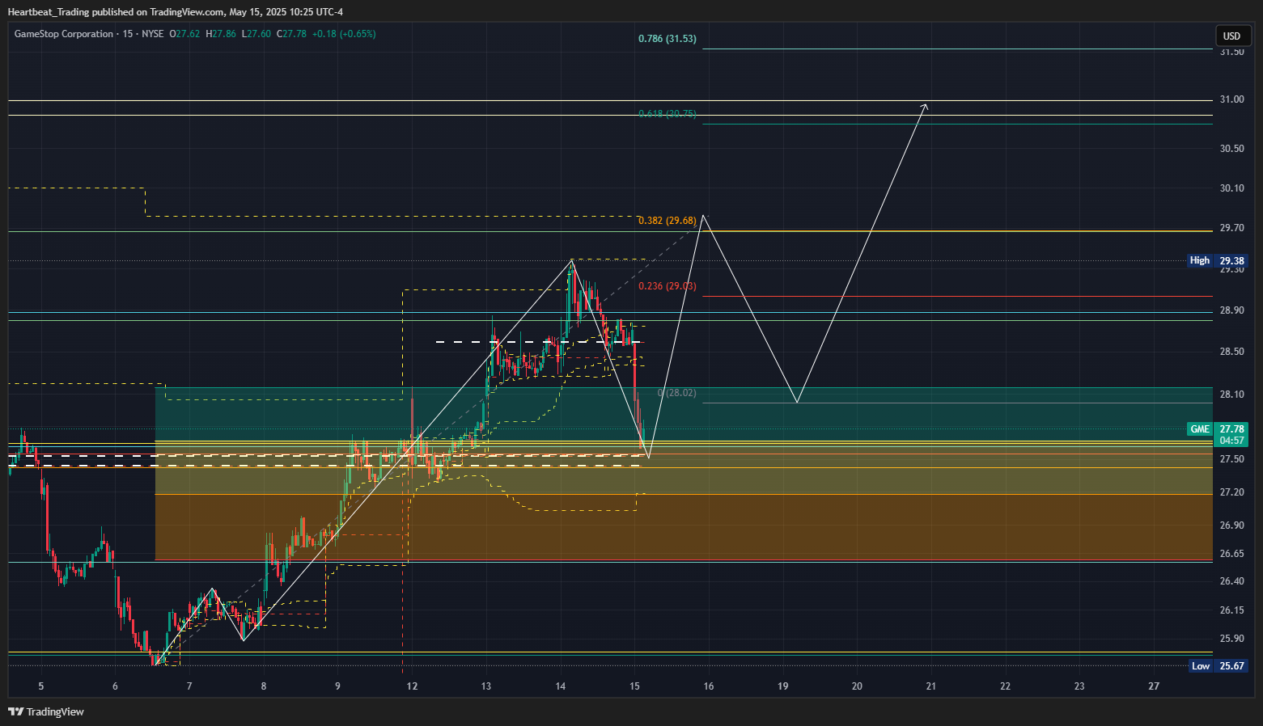This screenshot has height=726, width=1263.
Task: Select the open value O27.62
Action: (184, 34)
